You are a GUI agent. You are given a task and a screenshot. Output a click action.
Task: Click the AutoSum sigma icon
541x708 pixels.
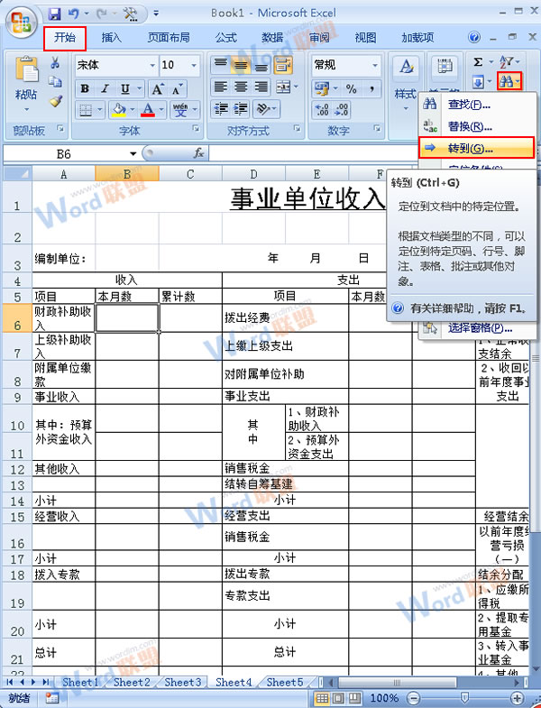479,62
